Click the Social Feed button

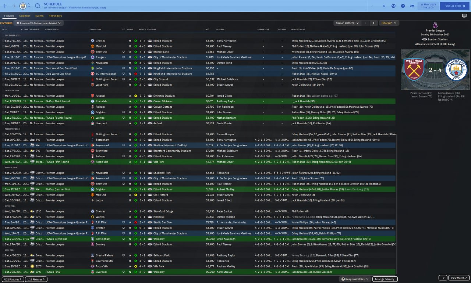coord(454,6)
